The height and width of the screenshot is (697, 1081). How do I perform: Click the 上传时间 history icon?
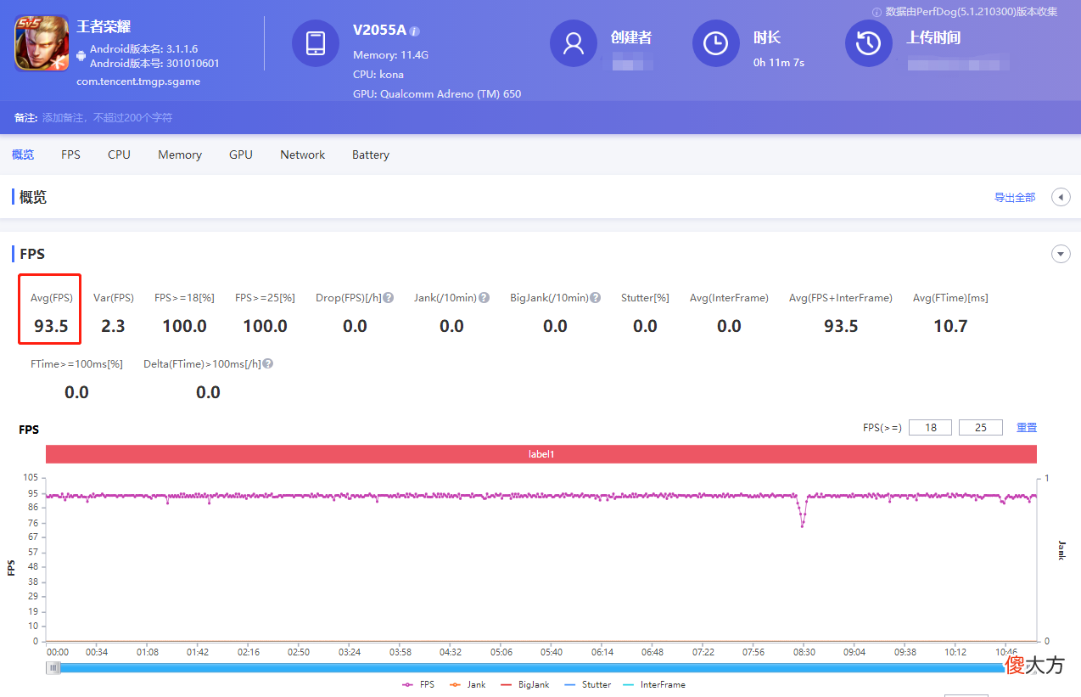coord(869,43)
